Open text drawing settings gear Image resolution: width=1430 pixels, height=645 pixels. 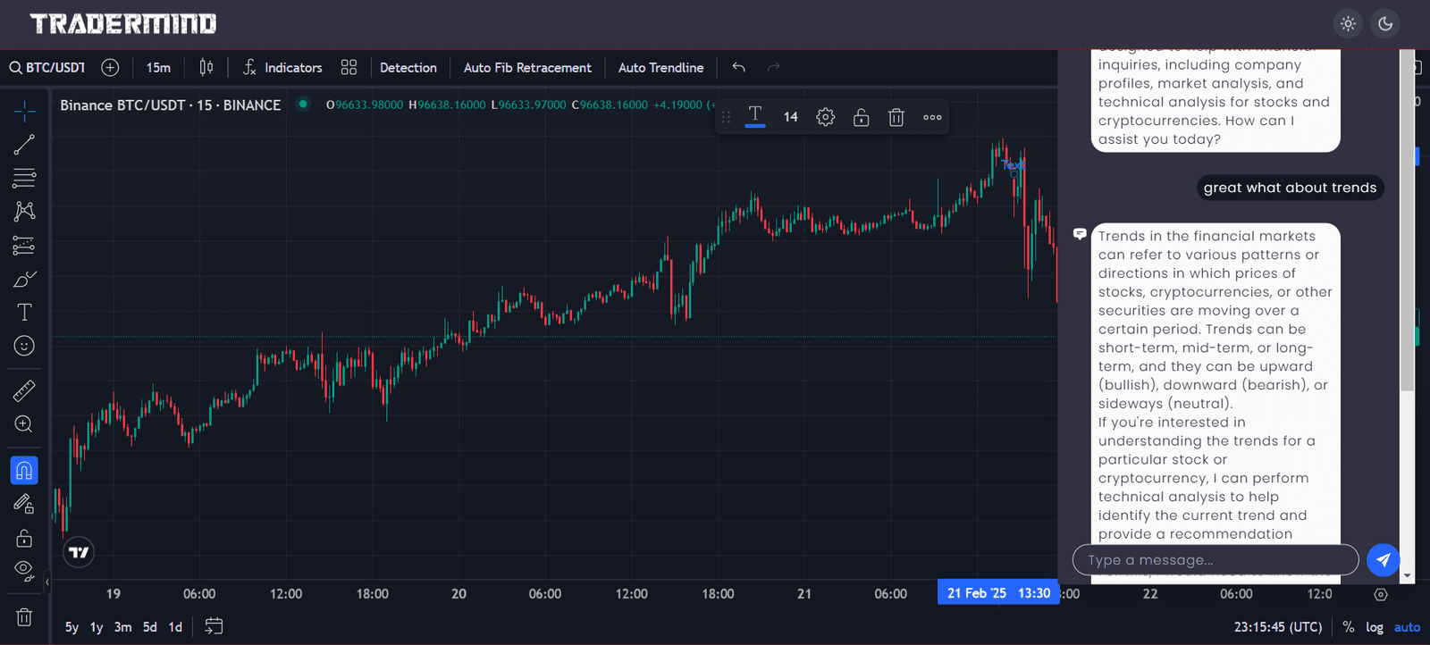point(826,117)
